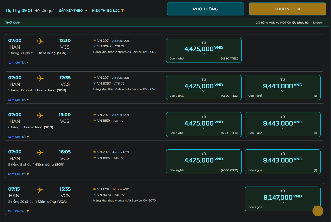Click flight number VN 1201
The width and height of the screenshot is (331, 222).
pos(103,189)
